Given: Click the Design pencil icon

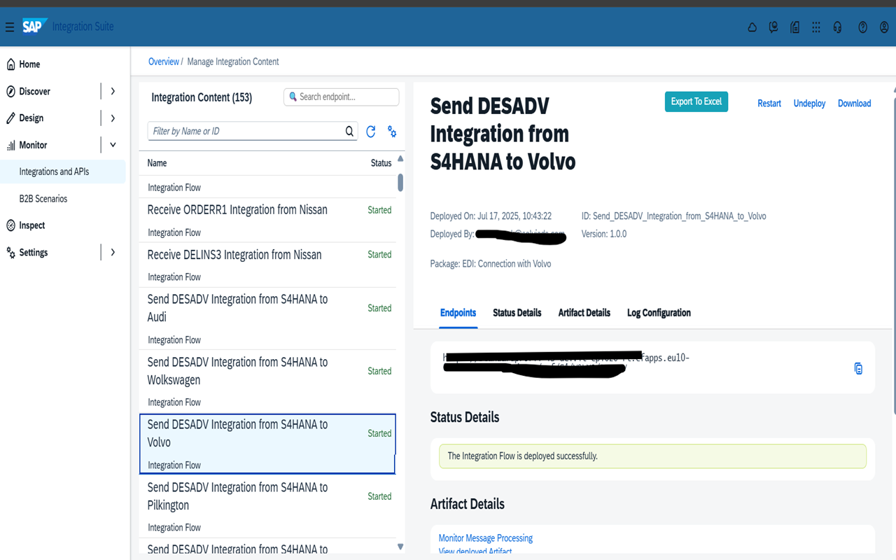Looking at the screenshot, I should [10, 118].
